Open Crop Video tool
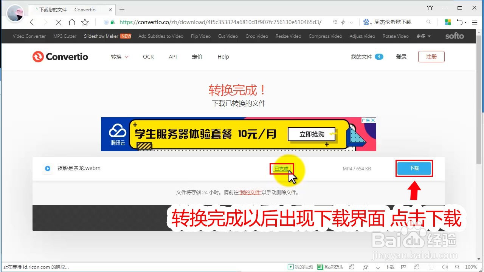 (x=257, y=36)
